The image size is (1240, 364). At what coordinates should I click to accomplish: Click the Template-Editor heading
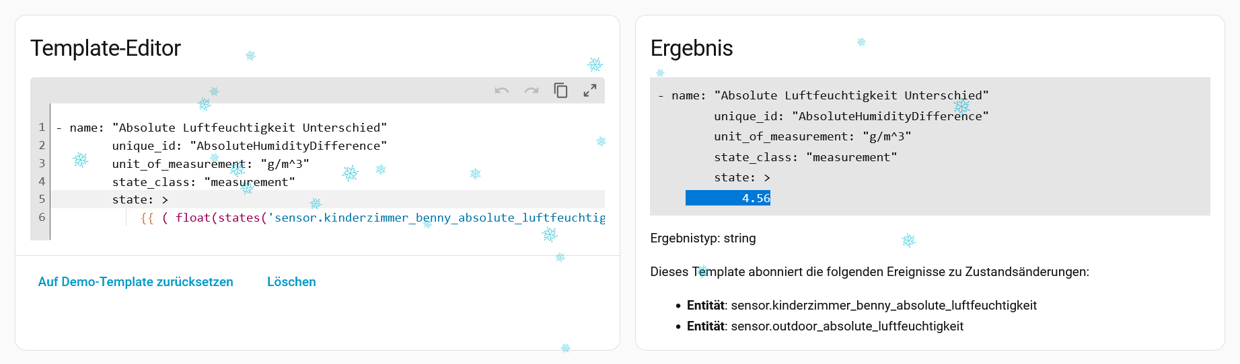[106, 48]
